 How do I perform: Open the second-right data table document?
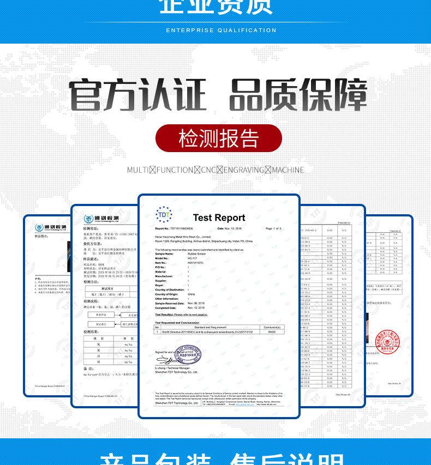pyautogui.click(x=333, y=305)
